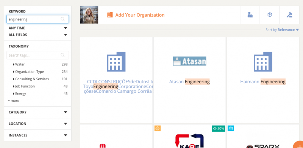Click the taxonomy tag search magnifier icon
The width and height of the screenshot is (303, 148).
click(x=62, y=55)
